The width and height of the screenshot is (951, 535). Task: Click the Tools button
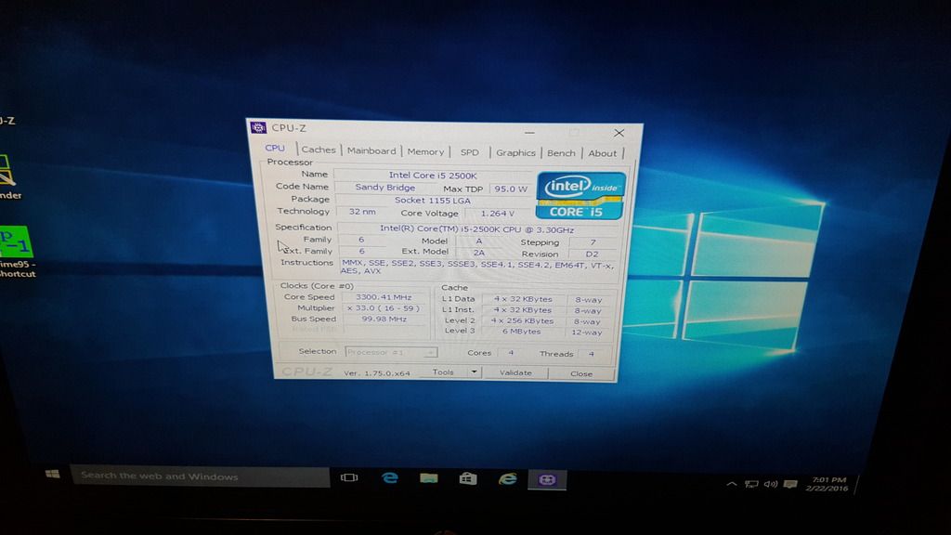point(443,372)
